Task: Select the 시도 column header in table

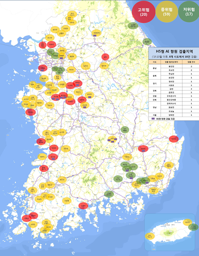Action: tap(155, 62)
